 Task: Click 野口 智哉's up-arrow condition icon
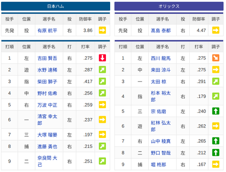pyautogui.click(x=216, y=153)
